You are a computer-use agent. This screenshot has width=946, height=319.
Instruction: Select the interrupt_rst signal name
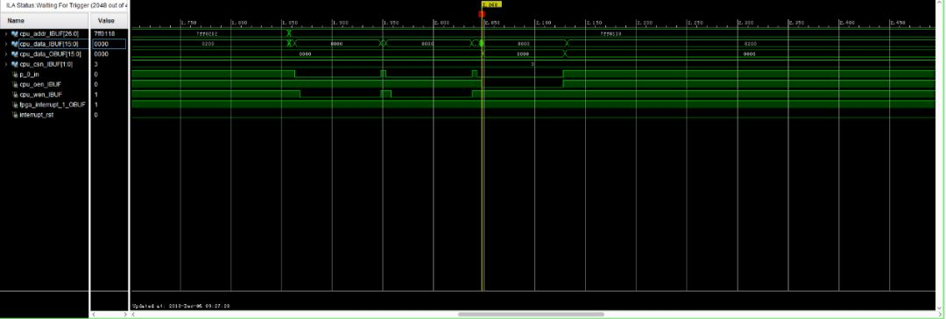tap(36, 115)
